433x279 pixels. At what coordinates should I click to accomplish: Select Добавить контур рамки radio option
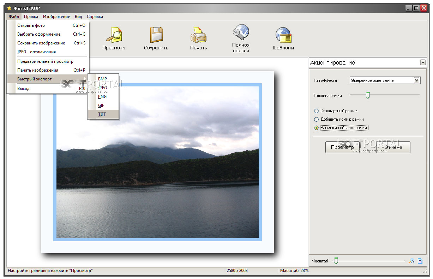316,120
